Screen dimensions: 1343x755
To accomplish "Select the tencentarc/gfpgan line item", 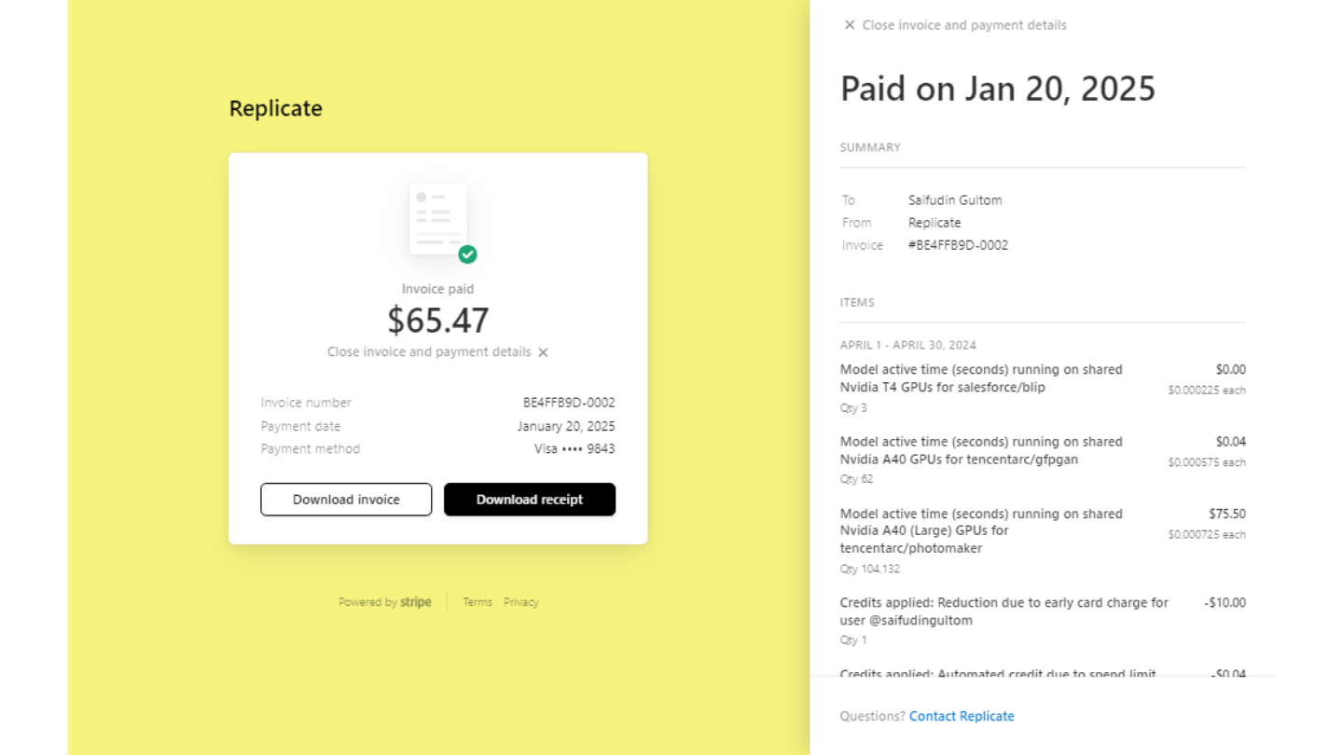I will tap(981, 450).
